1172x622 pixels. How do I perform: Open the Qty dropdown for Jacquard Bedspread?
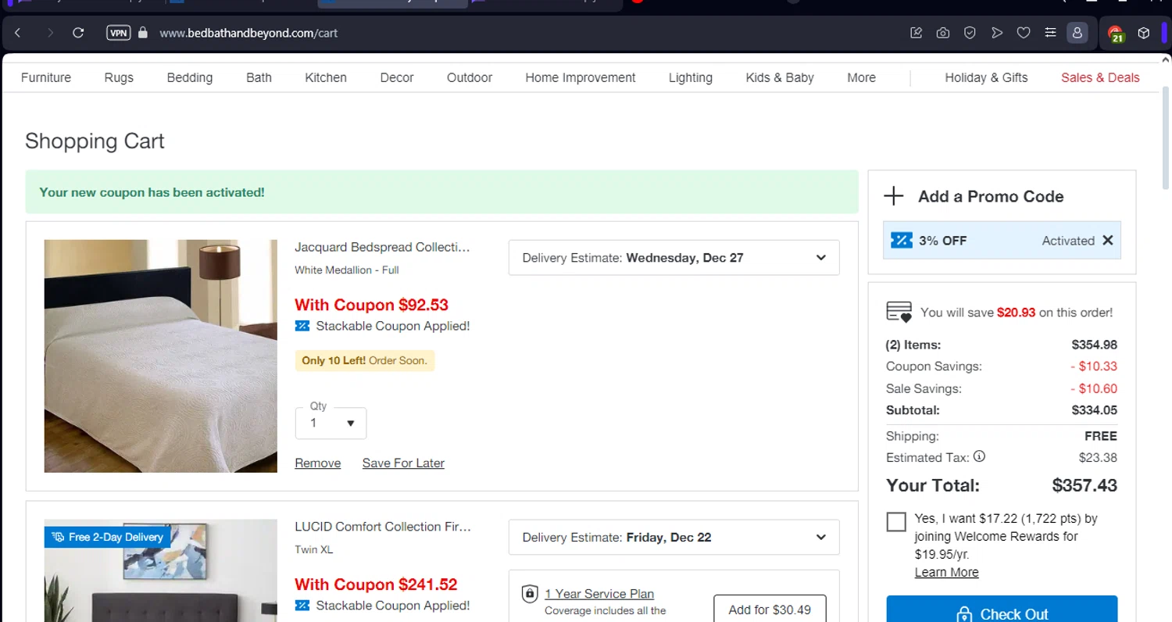point(331,423)
